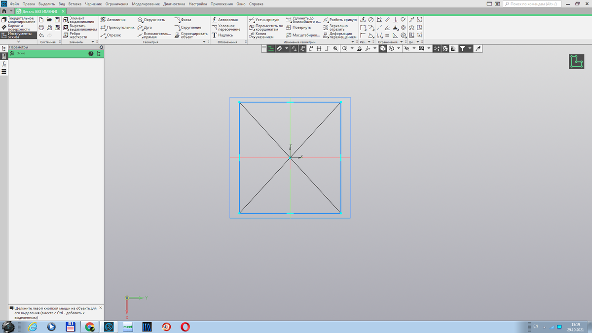This screenshot has height=333, width=592.
Task: Activate the Повернуть rotate tool
Action: tap(298, 28)
